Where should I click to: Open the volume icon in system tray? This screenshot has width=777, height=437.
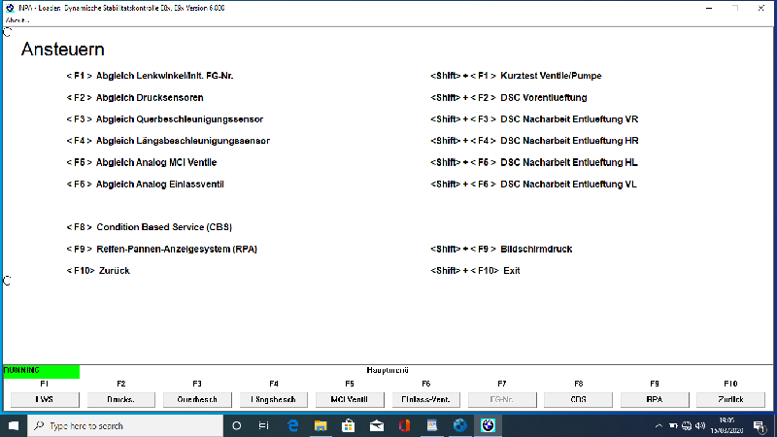point(700,425)
